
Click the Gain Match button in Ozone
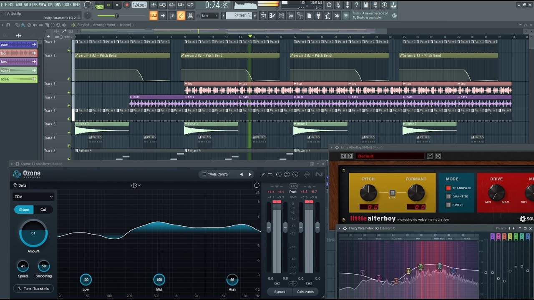[305, 292]
